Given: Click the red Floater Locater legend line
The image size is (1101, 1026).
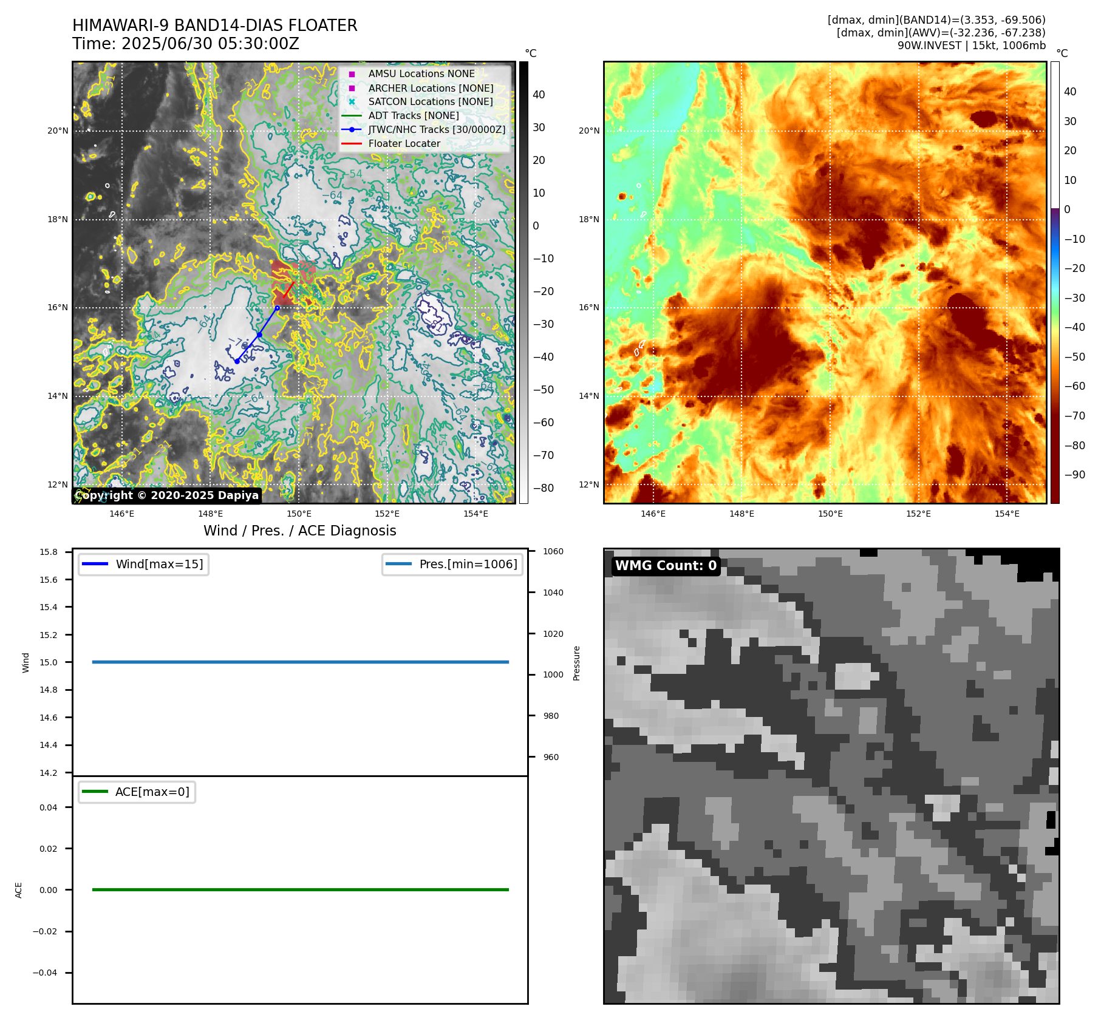Looking at the screenshot, I should coord(352,144).
